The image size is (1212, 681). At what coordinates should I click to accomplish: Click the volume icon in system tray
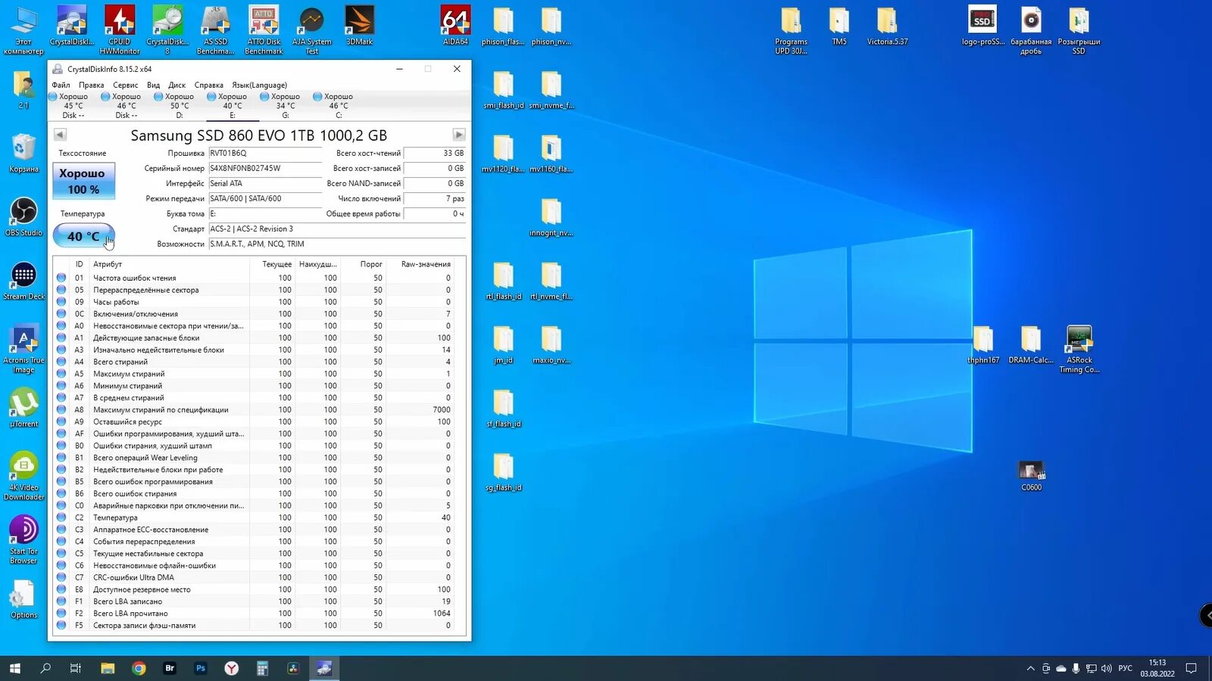1107,668
